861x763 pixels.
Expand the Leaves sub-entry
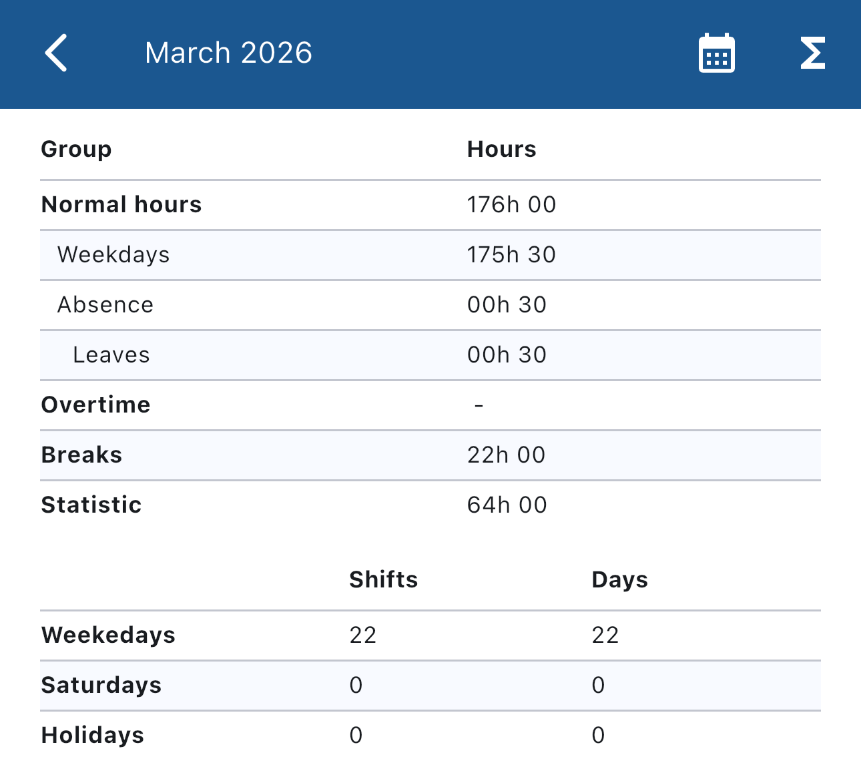[111, 354]
